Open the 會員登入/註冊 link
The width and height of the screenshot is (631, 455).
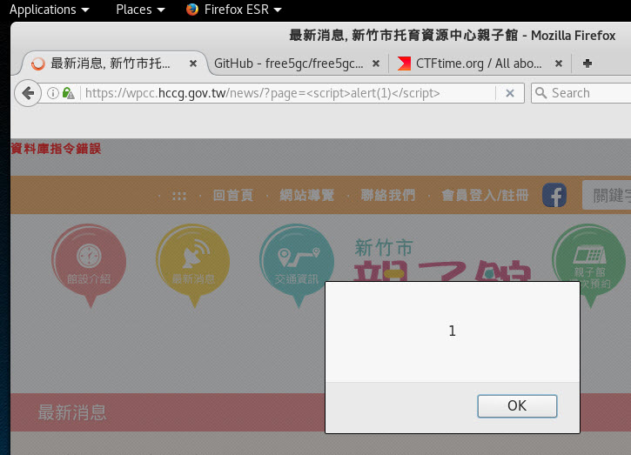485,195
